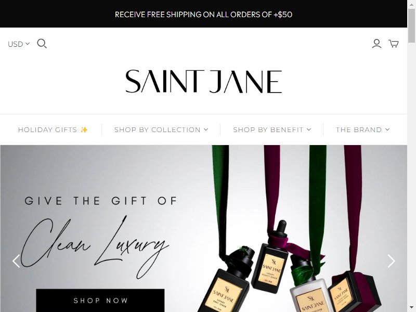Go to previous slide with left arrow

[16, 261]
